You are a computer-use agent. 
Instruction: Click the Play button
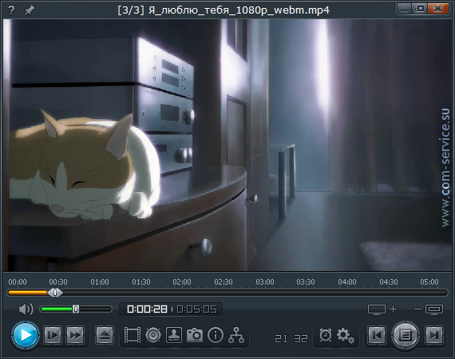coord(26,335)
